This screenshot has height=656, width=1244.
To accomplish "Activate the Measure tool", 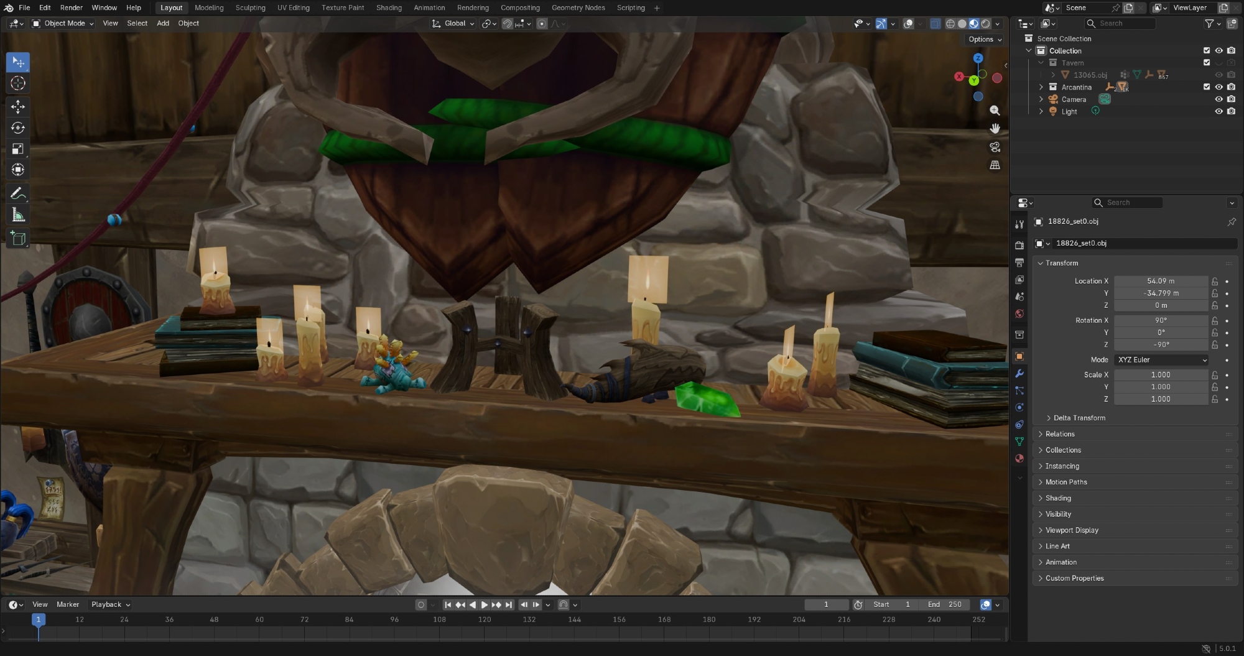I will point(17,215).
